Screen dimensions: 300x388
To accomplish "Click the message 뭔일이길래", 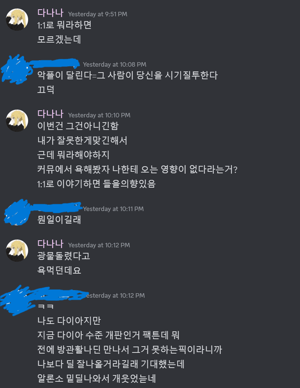I will pos(59,220).
